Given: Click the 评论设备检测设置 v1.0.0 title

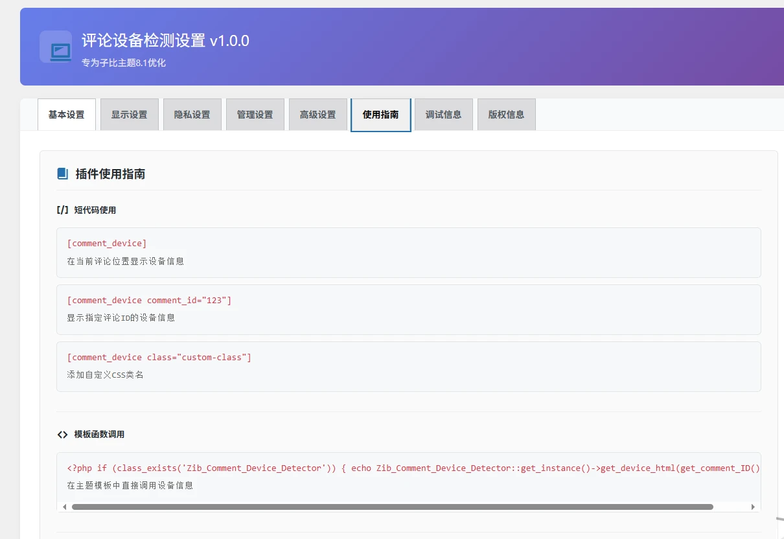Looking at the screenshot, I should tap(165, 41).
